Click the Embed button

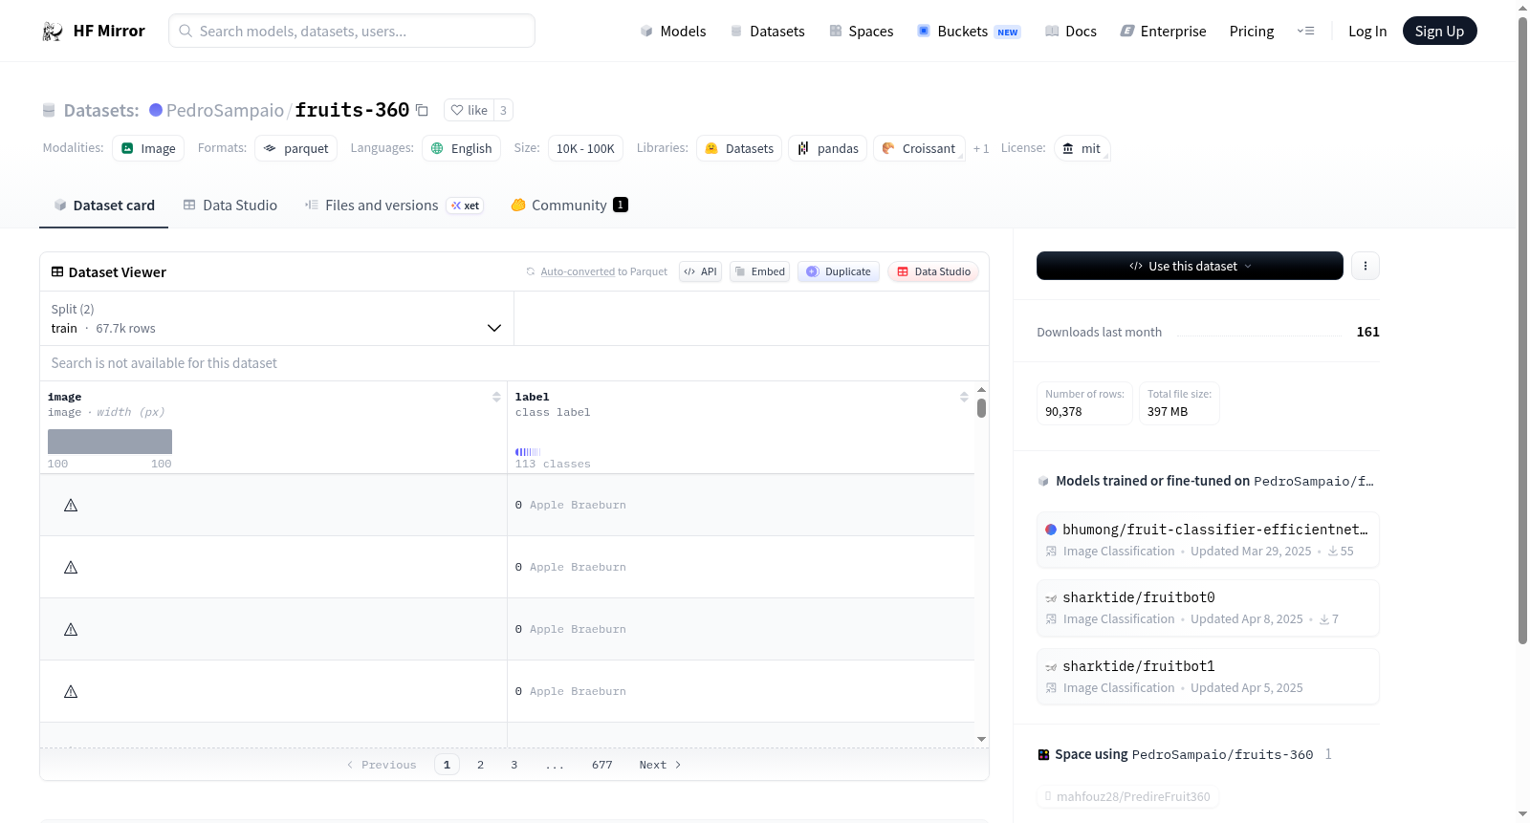click(760, 271)
